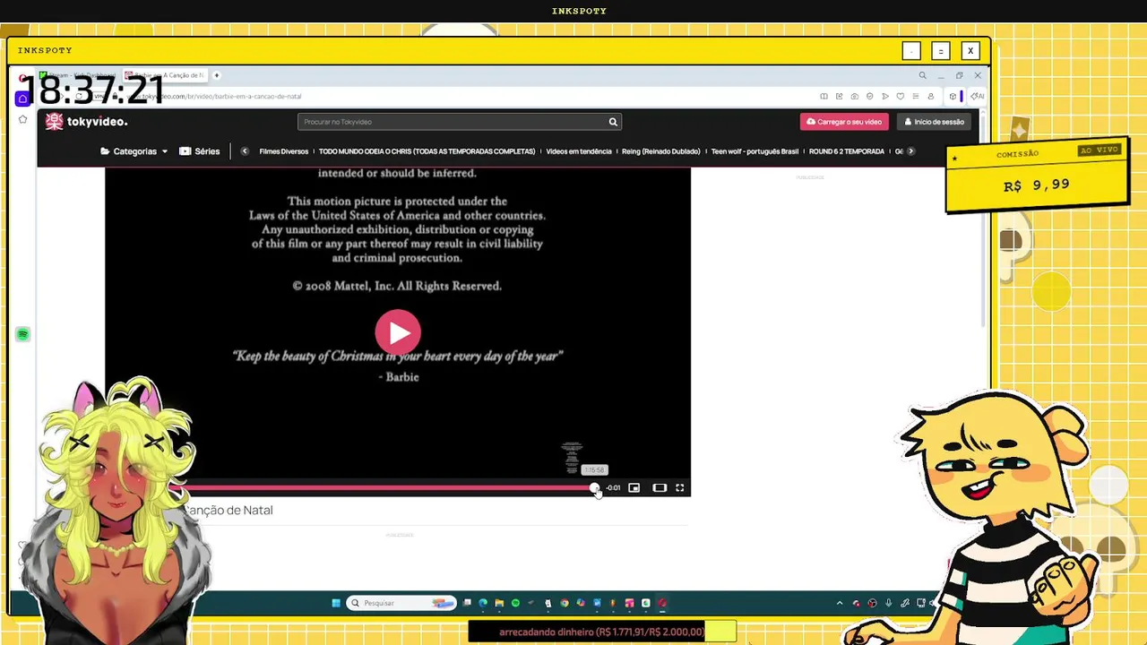Click the 'arrecadando dinheiro' goal bar text
The height and width of the screenshot is (645, 1147).
tap(602, 632)
